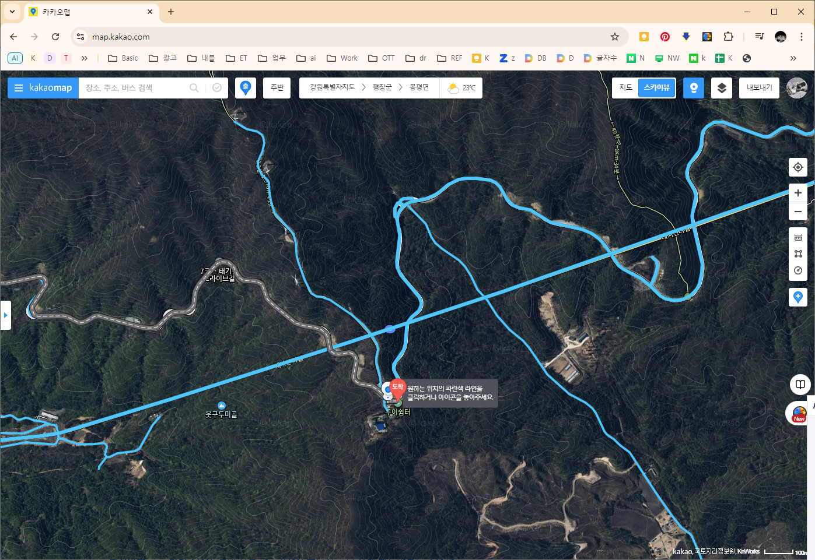Open the 평창군 district selector
The image size is (815, 560).
pos(382,87)
